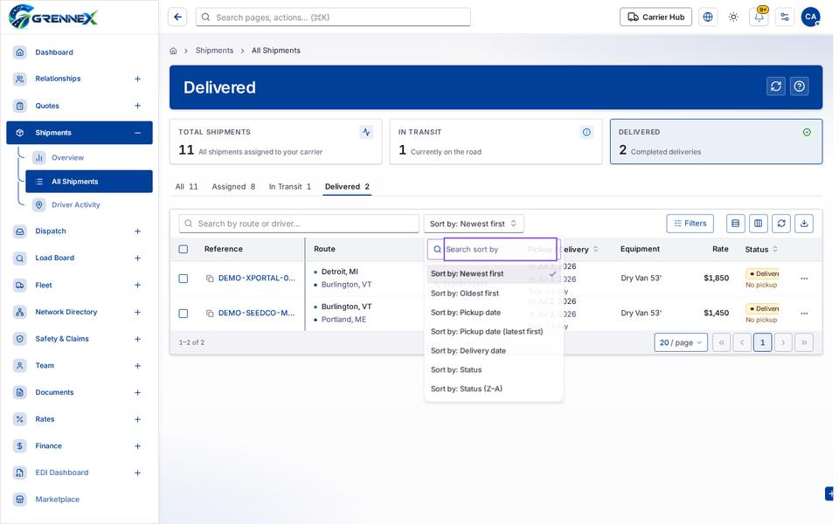Click the Shipments breadcrumb link

215,51
